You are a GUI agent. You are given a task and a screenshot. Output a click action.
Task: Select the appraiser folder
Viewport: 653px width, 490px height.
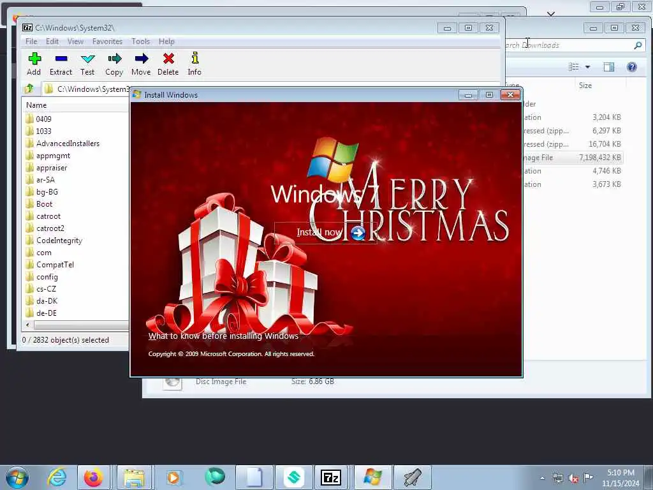click(51, 168)
